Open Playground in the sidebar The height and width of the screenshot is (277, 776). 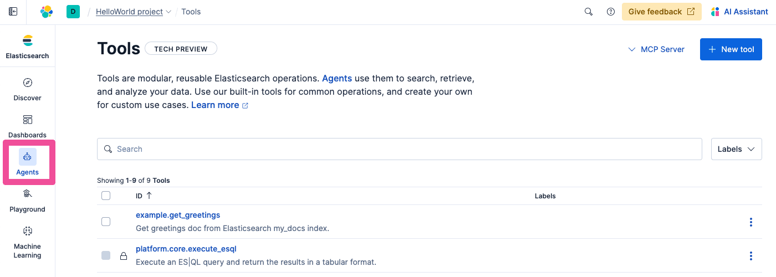point(27,200)
